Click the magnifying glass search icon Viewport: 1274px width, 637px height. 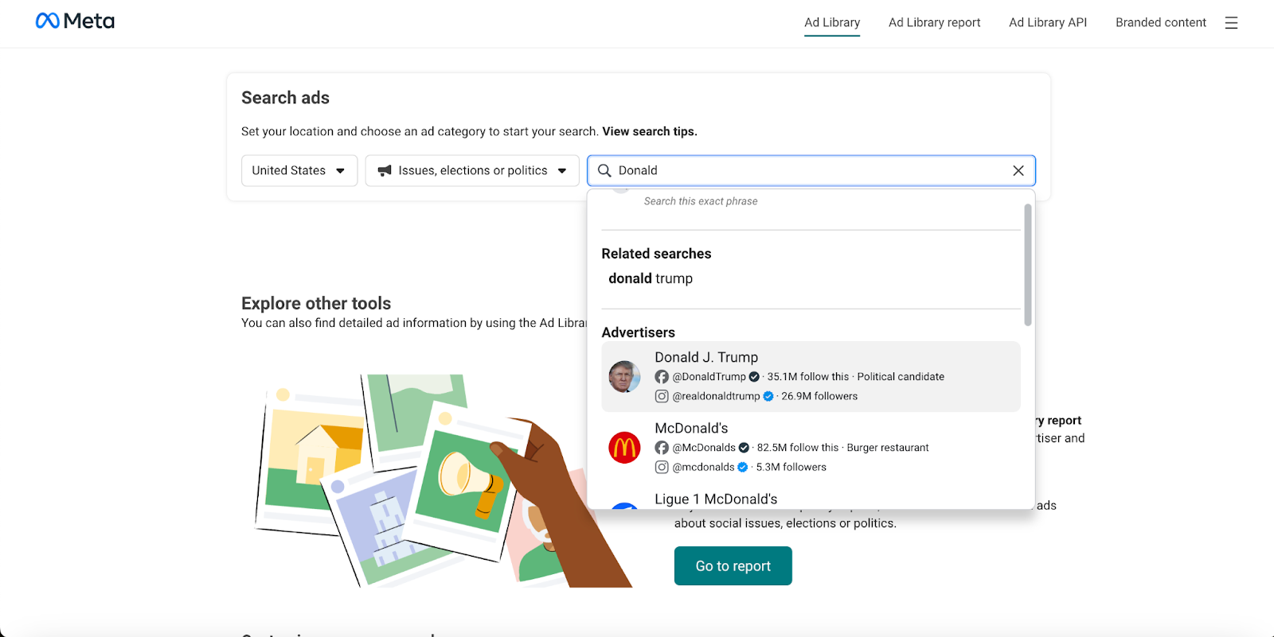click(604, 170)
